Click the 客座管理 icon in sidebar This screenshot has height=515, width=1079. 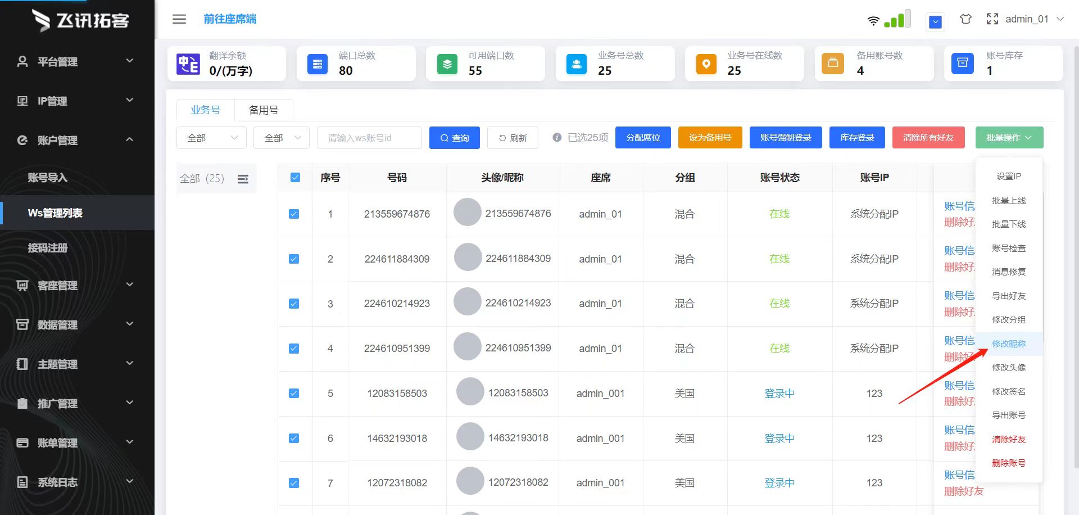[x=22, y=286]
